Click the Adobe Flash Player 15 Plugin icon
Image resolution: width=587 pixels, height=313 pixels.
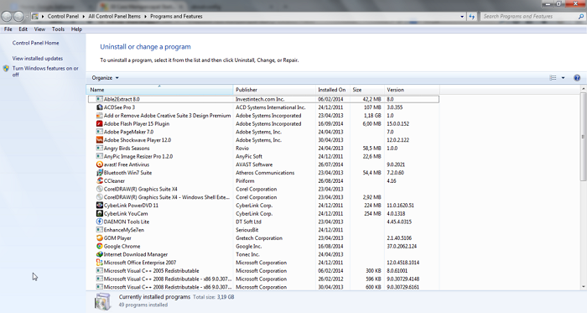(99, 124)
